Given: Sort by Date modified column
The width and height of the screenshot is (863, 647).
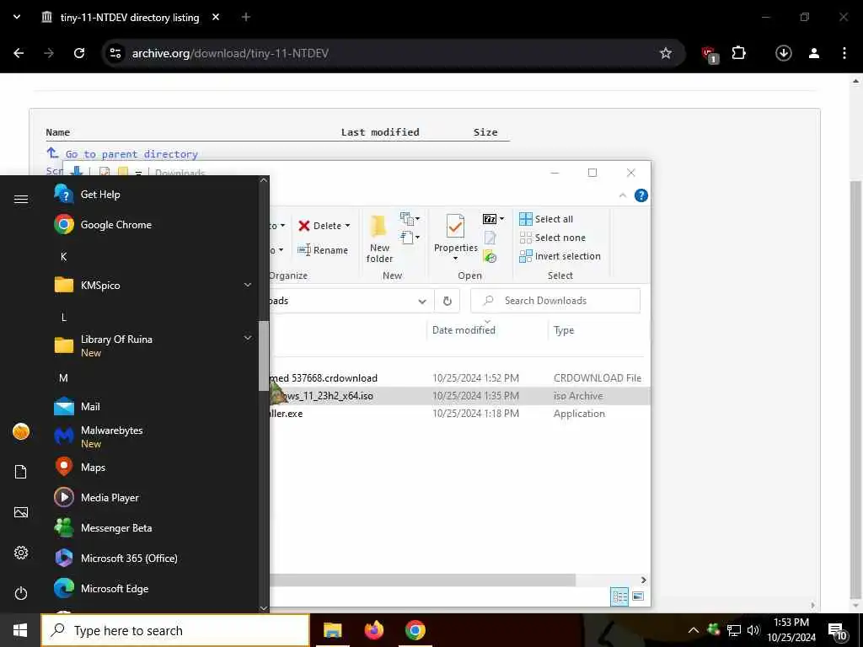Looking at the screenshot, I should coord(464,330).
